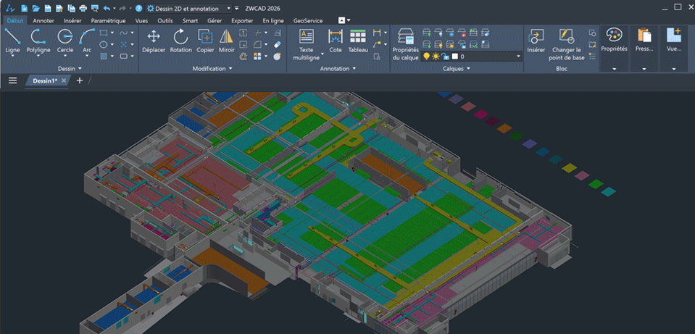Switch to Insérer tab
Image resolution: width=695 pixels, height=334 pixels.
point(72,20)
